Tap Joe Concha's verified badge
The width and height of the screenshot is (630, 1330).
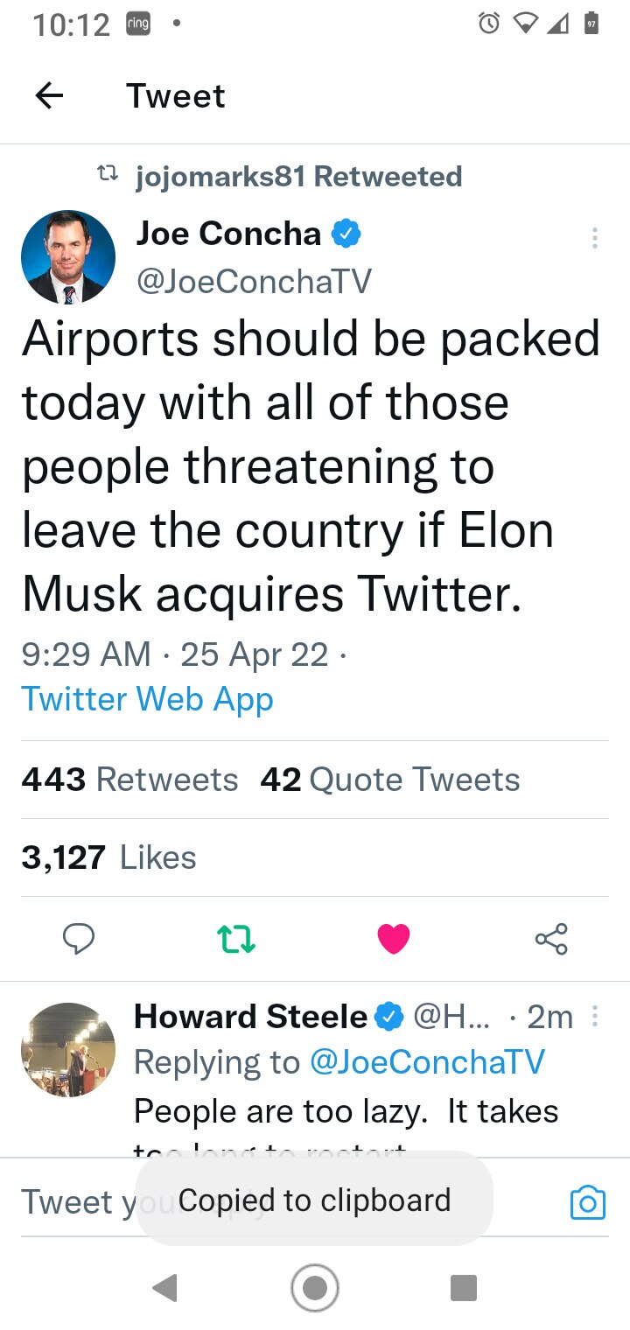[x=348, y=234]
